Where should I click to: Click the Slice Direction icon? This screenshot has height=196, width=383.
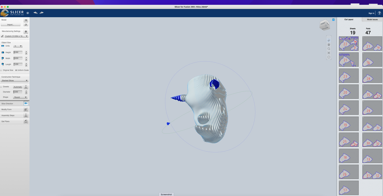26,103
